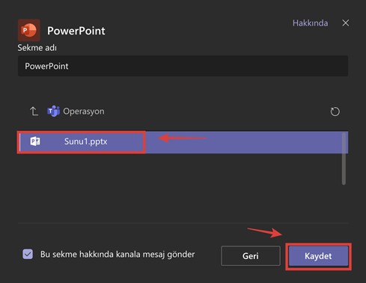Click the PowerPoint app logo icon
Image resolution: width=366 pixels, height=283 pixels.
(x=29, y=30)
